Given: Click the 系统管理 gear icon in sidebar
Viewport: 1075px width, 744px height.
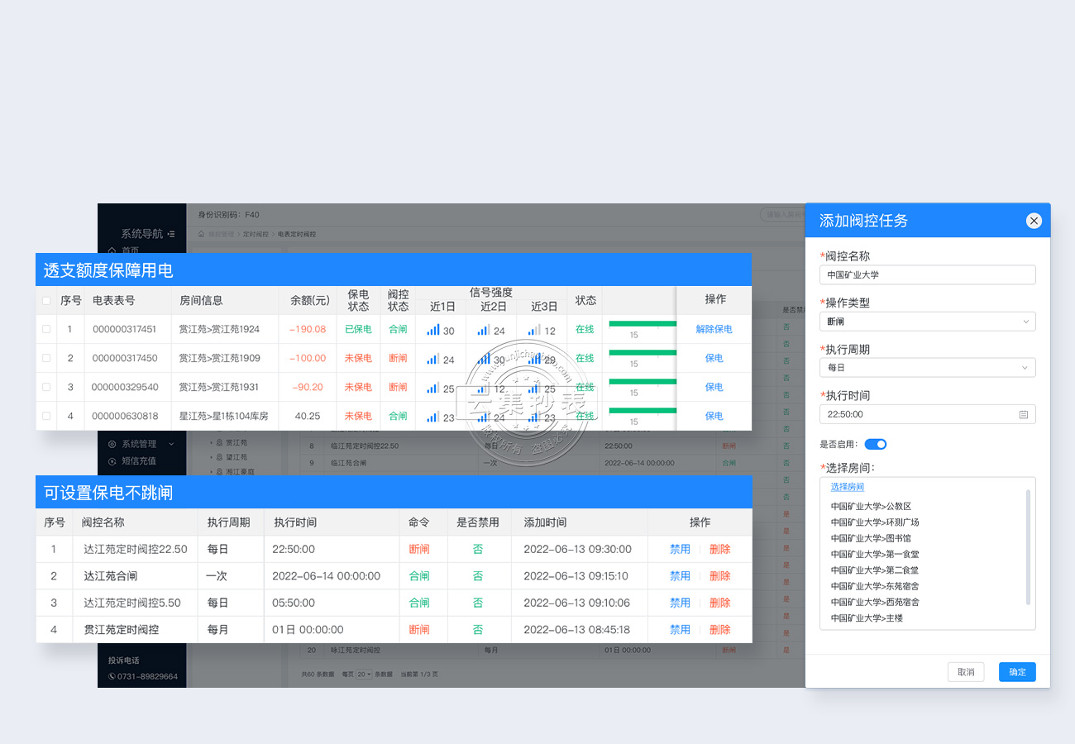Looking at the screenshot, I should 112,444.
